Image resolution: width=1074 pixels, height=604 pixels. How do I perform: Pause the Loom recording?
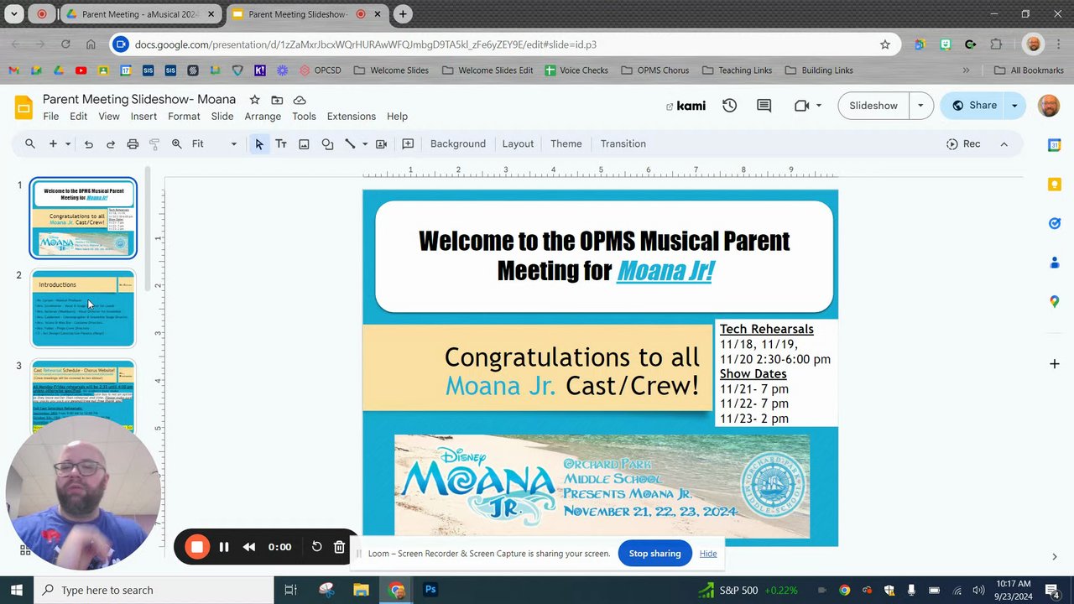[x=224, y=547]
